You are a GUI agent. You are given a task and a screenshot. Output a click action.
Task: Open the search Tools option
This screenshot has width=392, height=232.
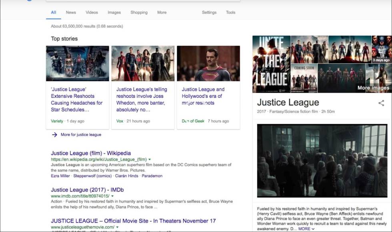click(x=230, y=12)
